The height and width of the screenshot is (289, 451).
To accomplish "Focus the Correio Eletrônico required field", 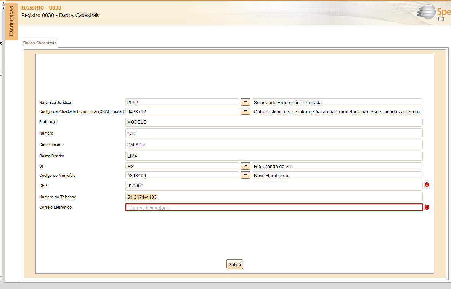I will point(274,208).
